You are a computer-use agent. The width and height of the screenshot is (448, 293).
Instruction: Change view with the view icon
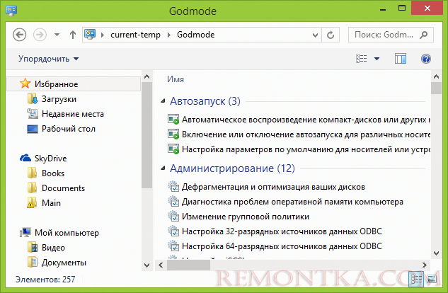(x=362, y=59)
